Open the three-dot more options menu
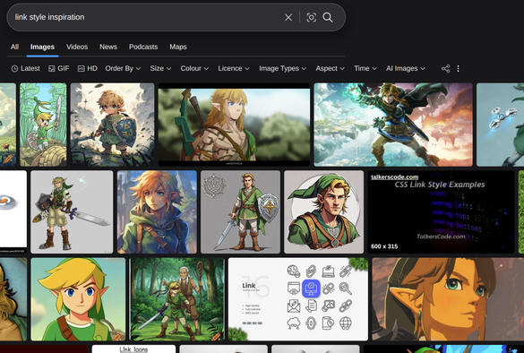The image size is (524, 353). (x=459, y=68)
